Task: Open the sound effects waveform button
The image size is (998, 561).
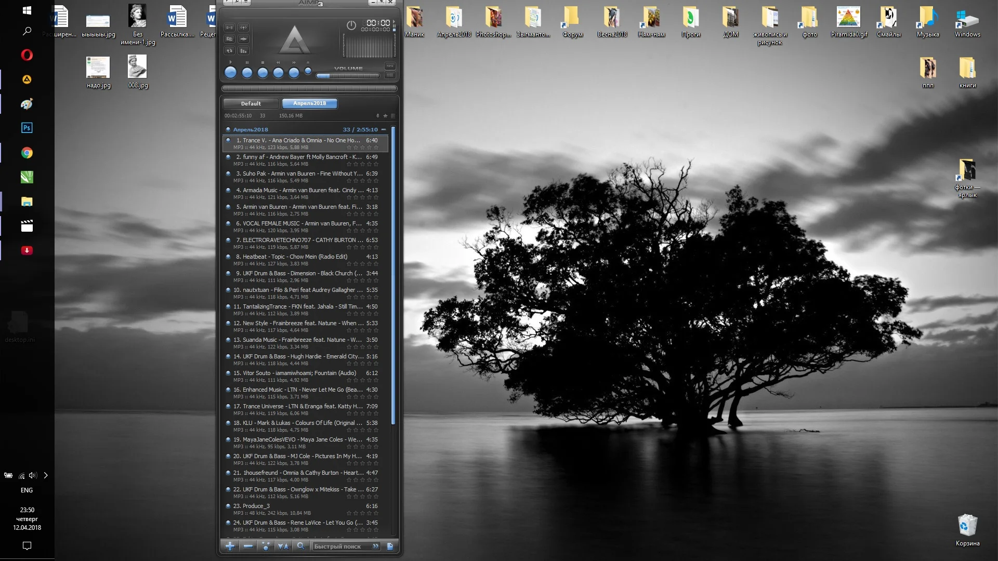Action: [x=243, y=39]
